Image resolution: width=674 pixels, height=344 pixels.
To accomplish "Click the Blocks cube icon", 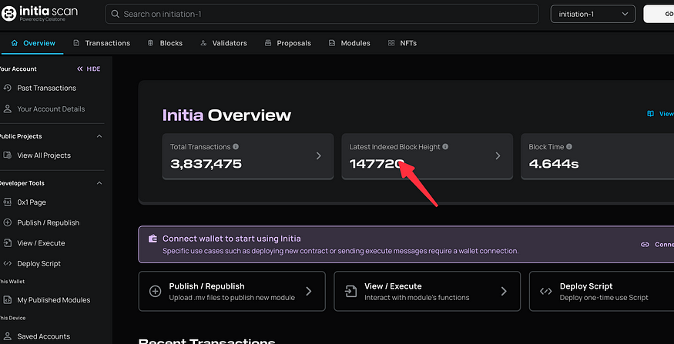I will click(150, 43).
